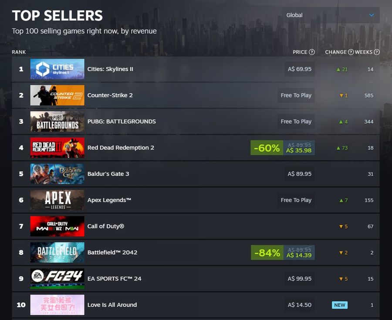Click the Weeks column help icon

(377, 52)
